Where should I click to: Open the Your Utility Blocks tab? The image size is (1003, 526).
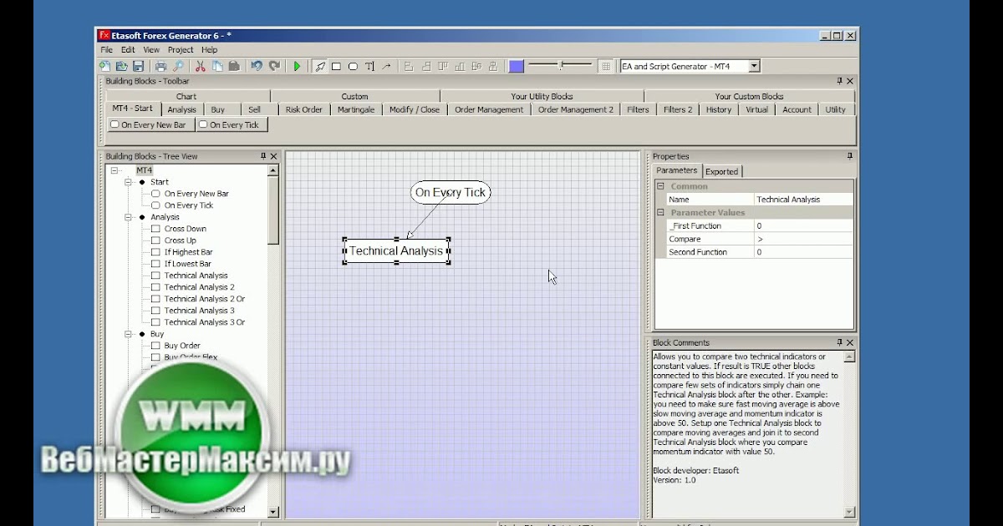542,96
